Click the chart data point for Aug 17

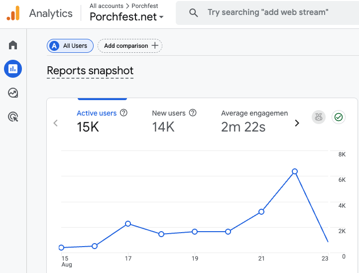pos(128,224)
